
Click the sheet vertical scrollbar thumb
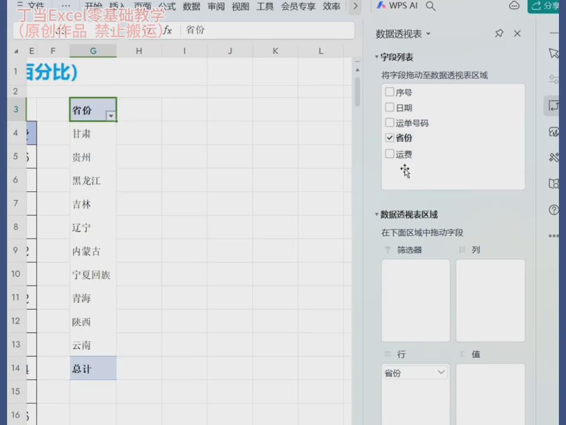[357, 91]
